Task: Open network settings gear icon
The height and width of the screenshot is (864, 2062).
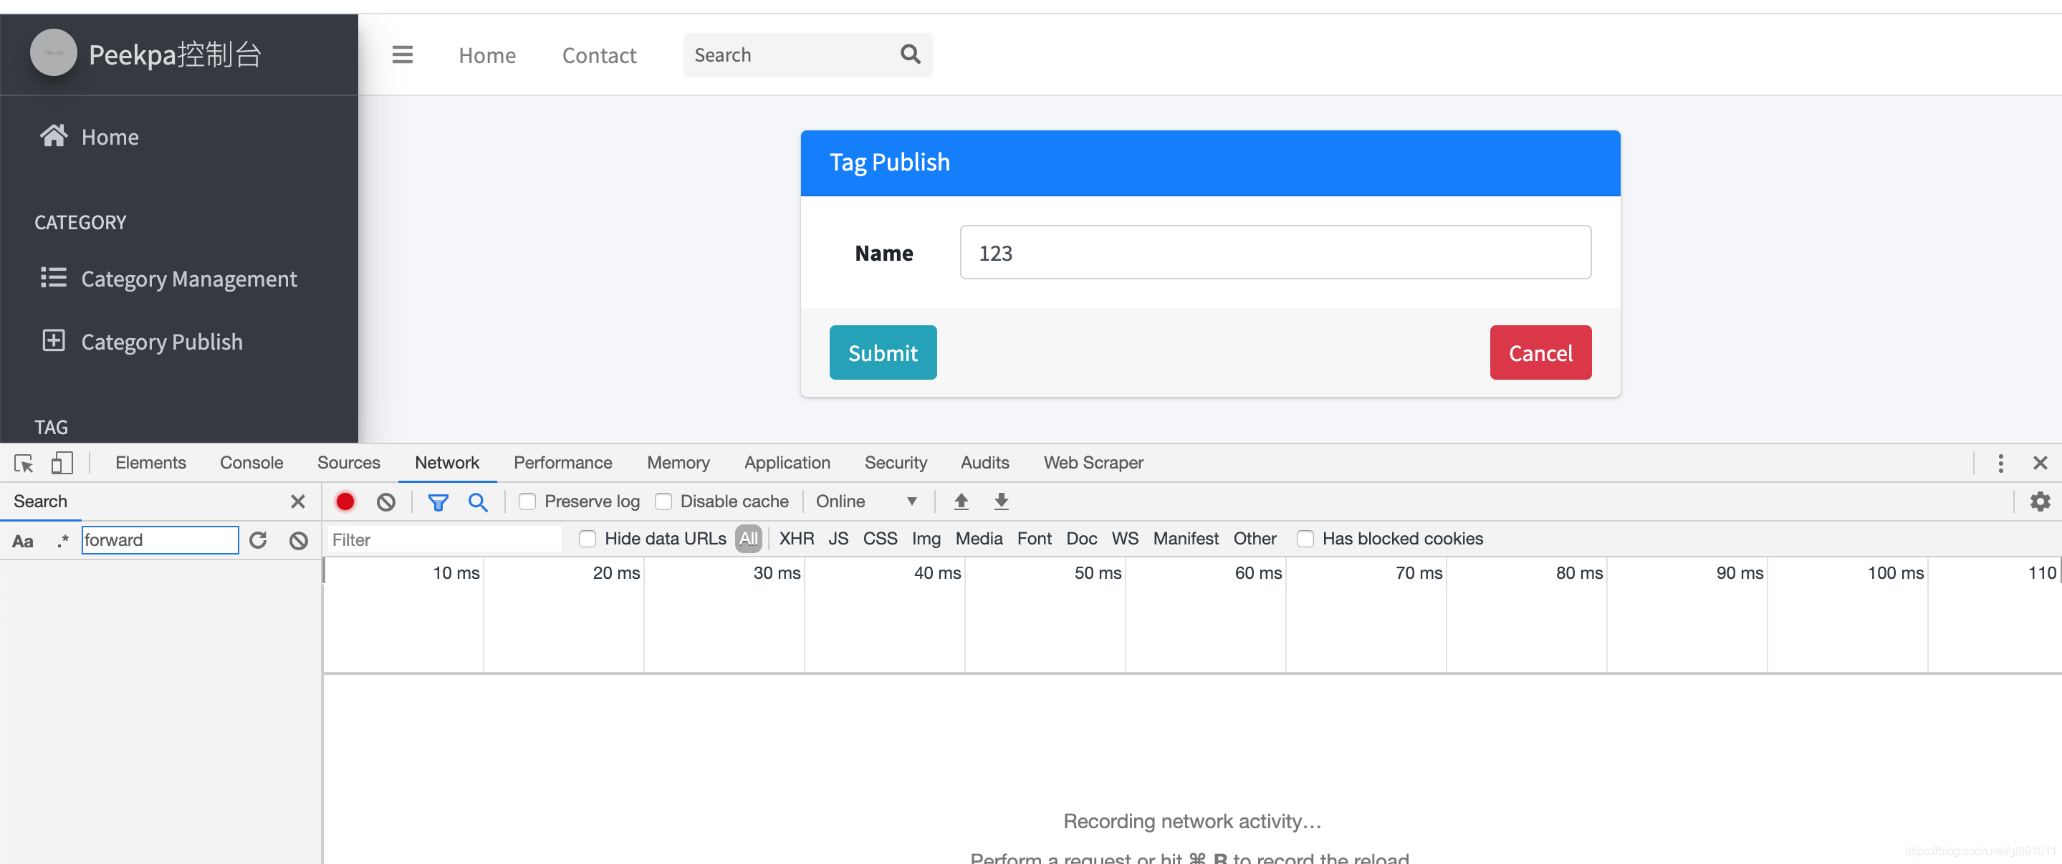Action: pos(2040,501)
